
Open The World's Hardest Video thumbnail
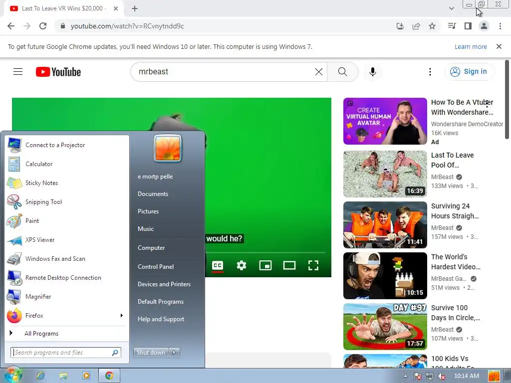[385, 275]
